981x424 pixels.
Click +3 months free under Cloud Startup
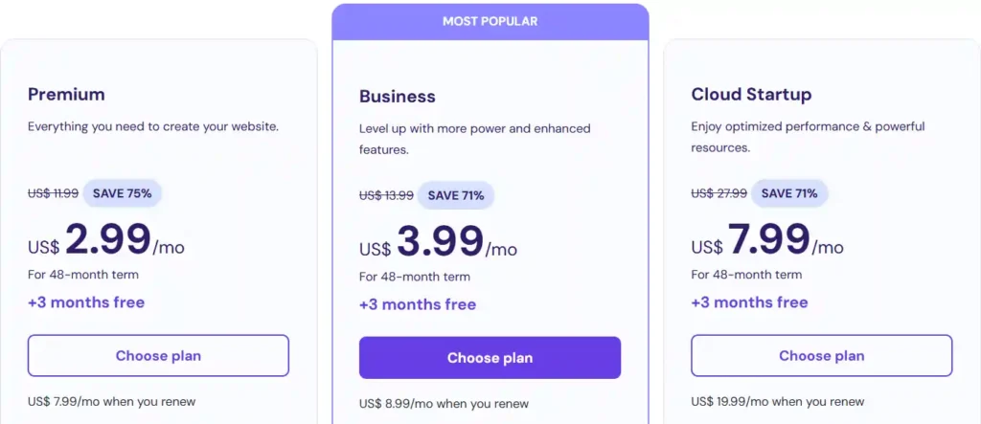click(749, 302)
